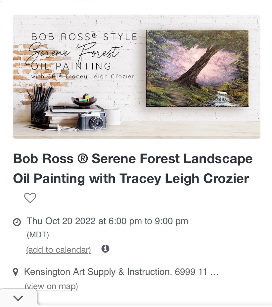Click the "Thu Oct 20 2022" date text
272x307 pixels.
pyautogui.click(x=62, y=221)
